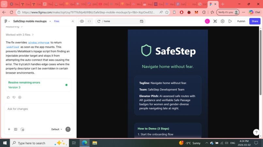Show hidden system tray icons chevron
This screenshot has height=147, width=263.
207,143
